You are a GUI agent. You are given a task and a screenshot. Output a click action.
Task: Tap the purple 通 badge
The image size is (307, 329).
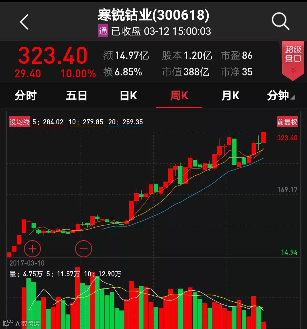[x=103, y=31]
